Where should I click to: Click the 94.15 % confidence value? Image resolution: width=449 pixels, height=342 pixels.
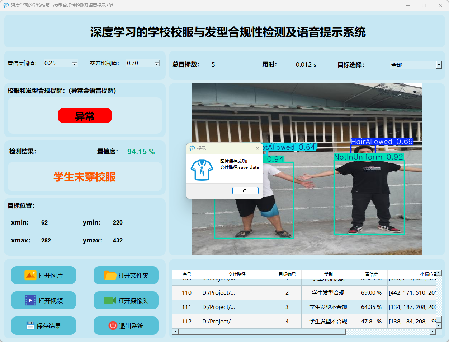[141, 152]
